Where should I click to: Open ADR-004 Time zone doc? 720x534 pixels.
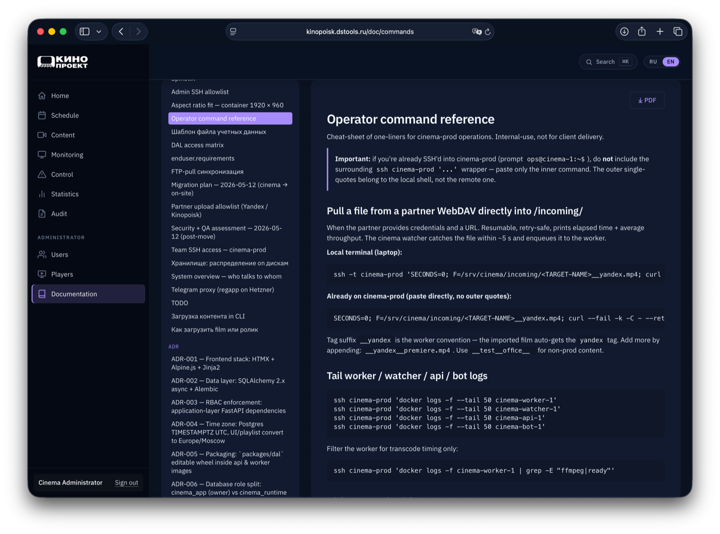pyautogui.click(x=230, y=432)
